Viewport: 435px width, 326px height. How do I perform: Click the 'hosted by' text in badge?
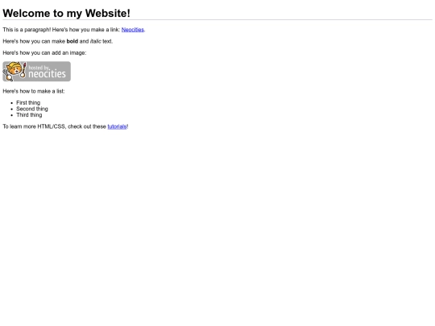point(39,68)
